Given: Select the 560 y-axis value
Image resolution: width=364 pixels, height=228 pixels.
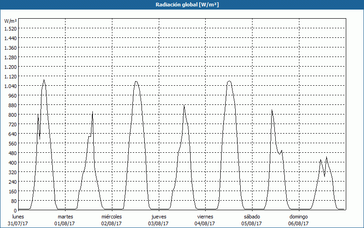Looking at the screenshot, I should [13, 144].
